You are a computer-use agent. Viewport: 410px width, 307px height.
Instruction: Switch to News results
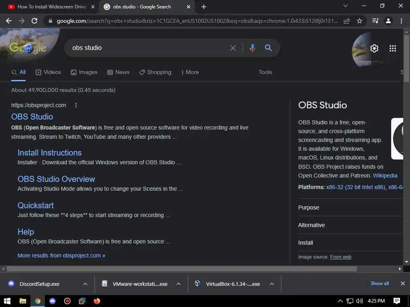tap(119, 72)
